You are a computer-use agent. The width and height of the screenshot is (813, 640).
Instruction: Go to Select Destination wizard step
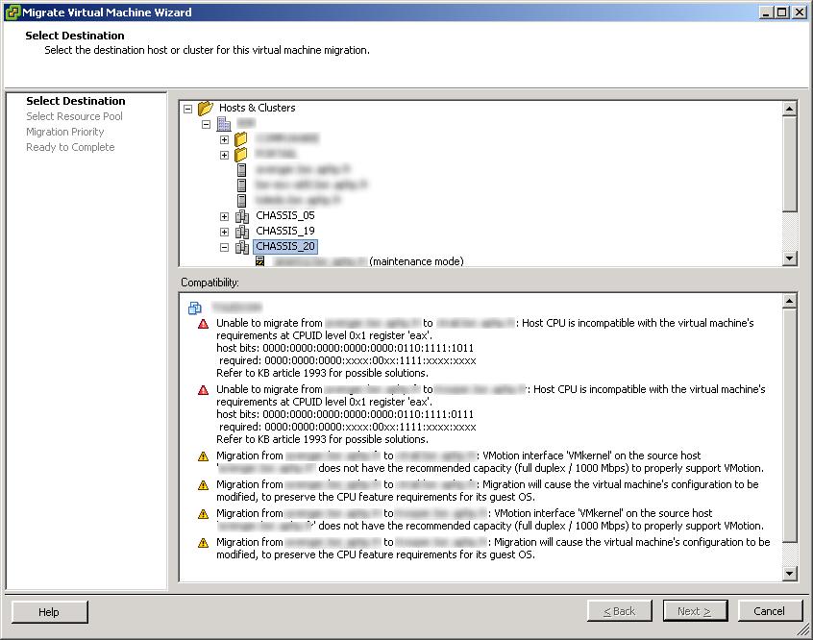pos(75,101)
